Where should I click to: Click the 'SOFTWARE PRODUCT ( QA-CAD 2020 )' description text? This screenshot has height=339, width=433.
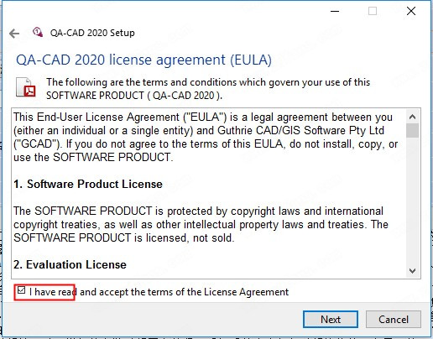(134, 96)
